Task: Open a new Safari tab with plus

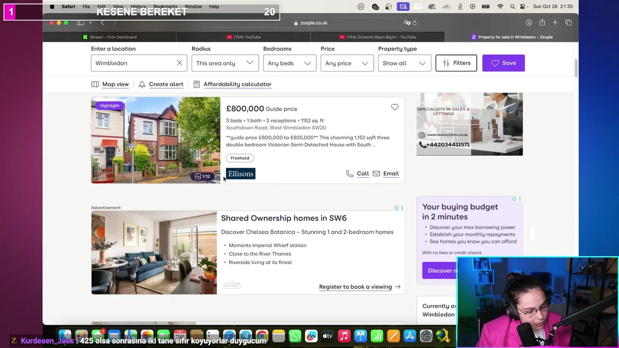Action: click(555, 23)
